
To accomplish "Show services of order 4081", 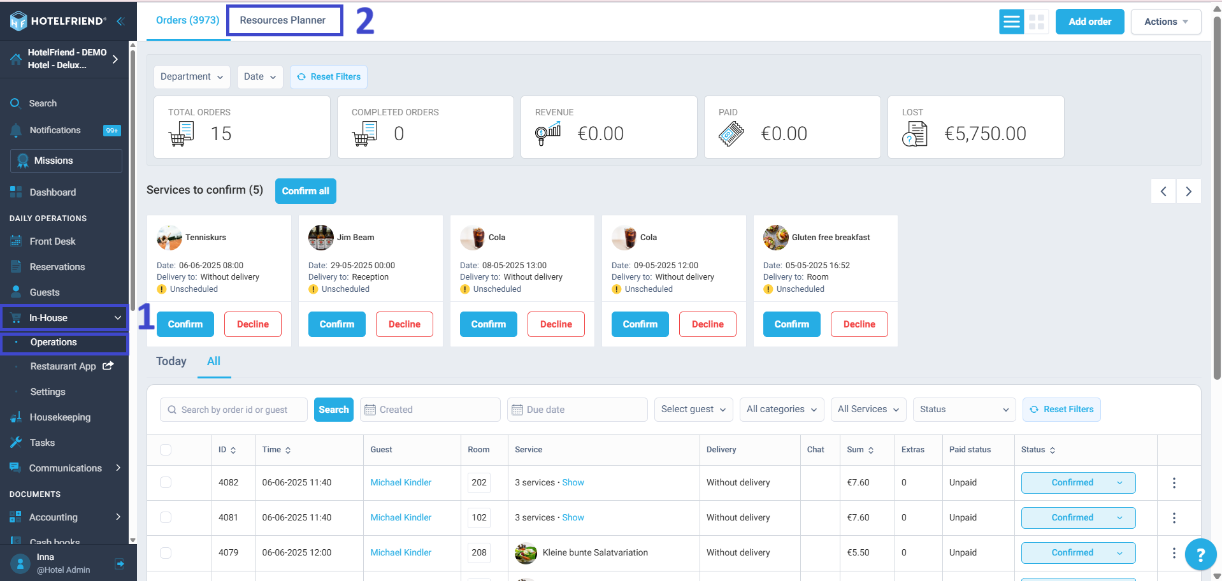I will [x=573, y=518].
